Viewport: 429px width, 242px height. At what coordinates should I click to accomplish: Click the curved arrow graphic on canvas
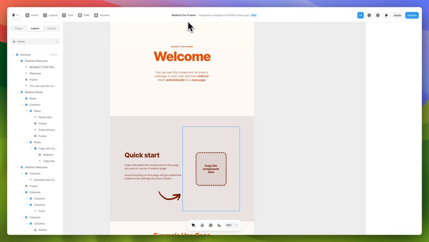pyautogui.click(x=170, y=196)
